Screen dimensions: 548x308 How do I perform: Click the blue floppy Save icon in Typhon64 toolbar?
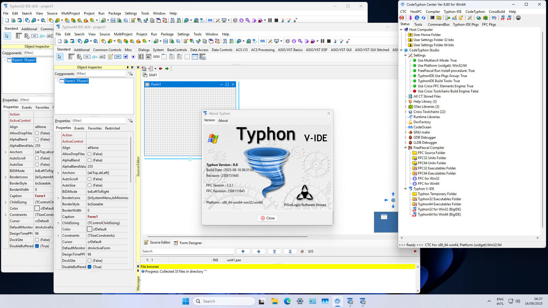pyautogui.click(x=165, y=41)
